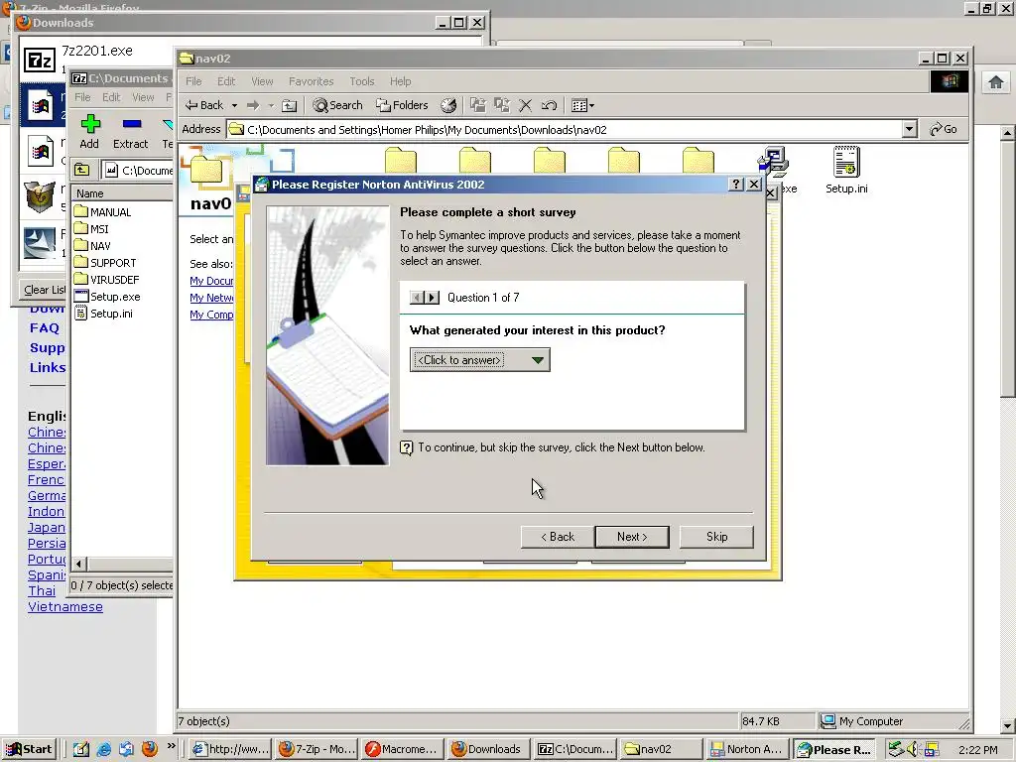Close the Please Register Norton AntiVirus dialog
The height and width of the screenshot is (762, 1016).
click(754, 184)
